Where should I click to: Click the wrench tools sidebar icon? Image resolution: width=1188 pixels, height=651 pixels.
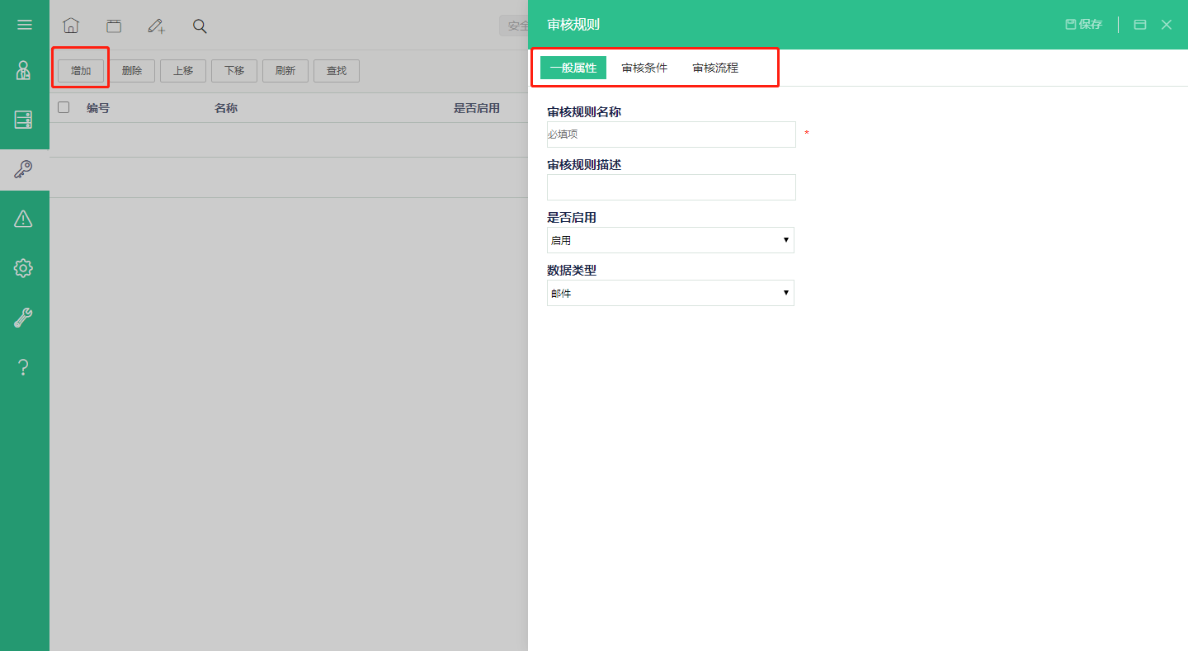(x=24, y=318)
